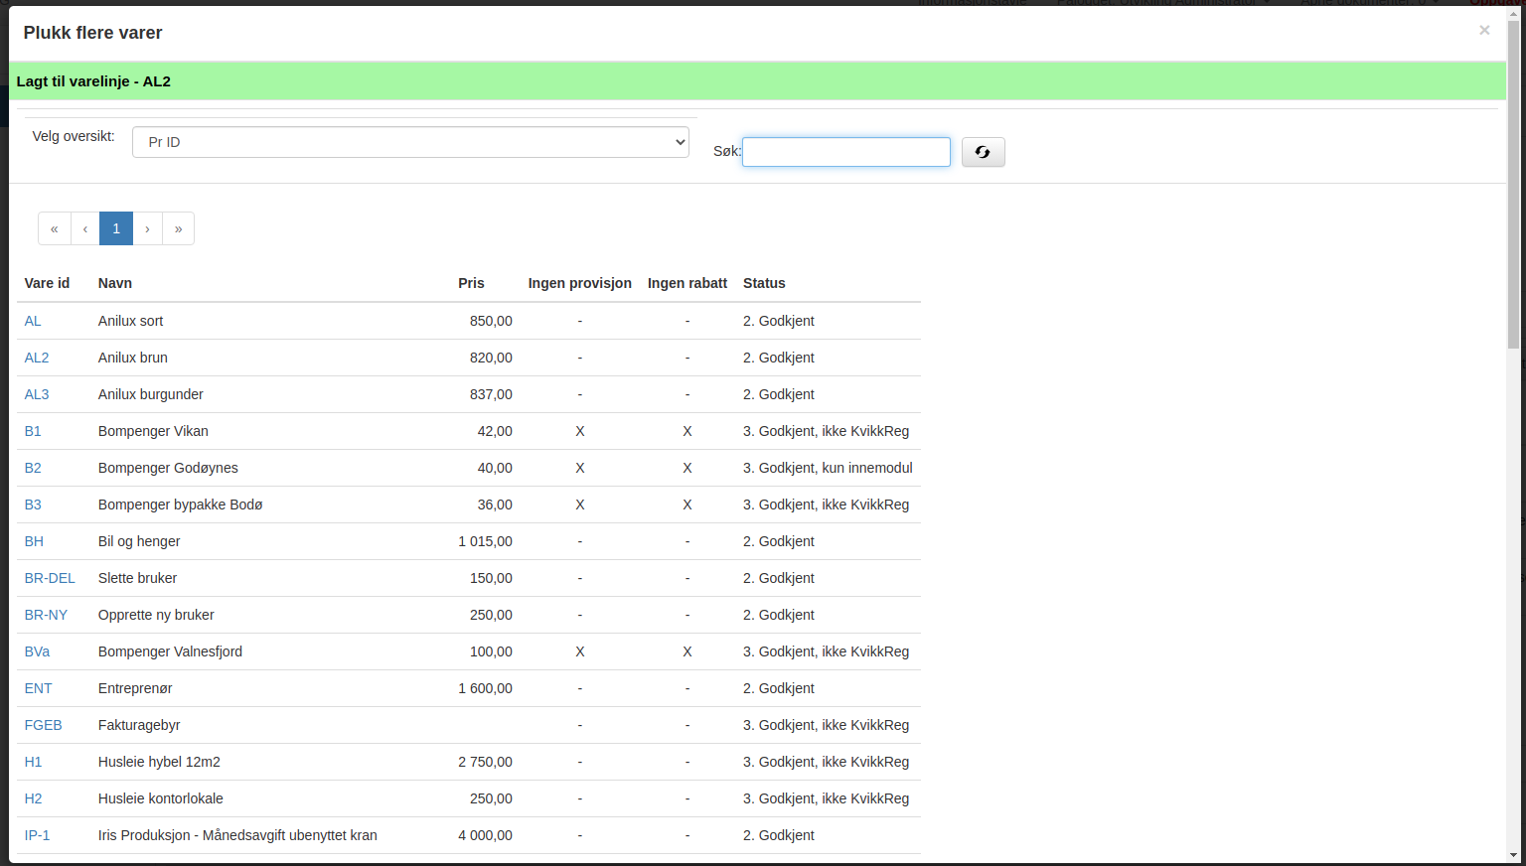Add BR-DEL Slette bruker item
1526x866 pixels.
[50, 578]
